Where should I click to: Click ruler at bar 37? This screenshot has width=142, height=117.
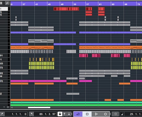tap(24, 4)
